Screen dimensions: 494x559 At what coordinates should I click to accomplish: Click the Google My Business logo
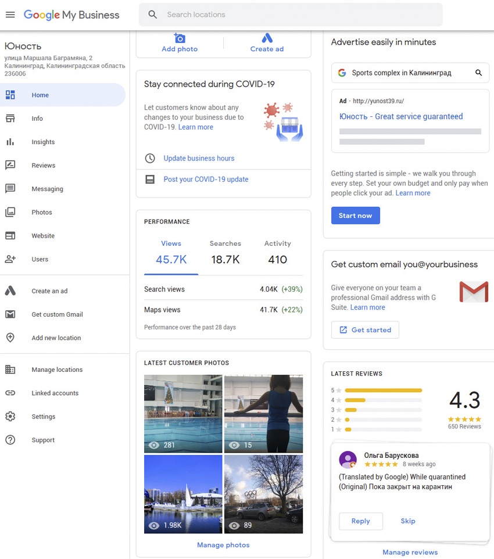coord(71,15)
